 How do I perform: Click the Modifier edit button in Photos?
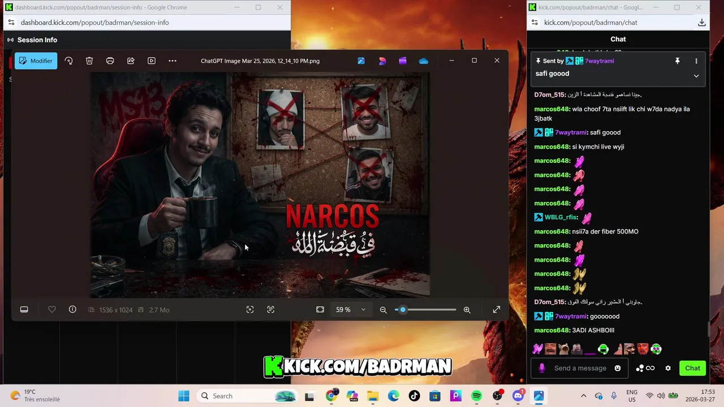coord(36,61)
